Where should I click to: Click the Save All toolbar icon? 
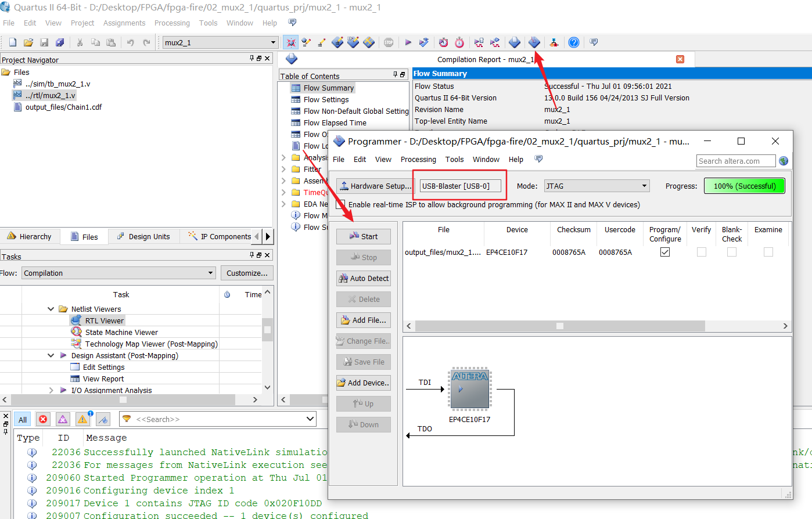point(59,42)
